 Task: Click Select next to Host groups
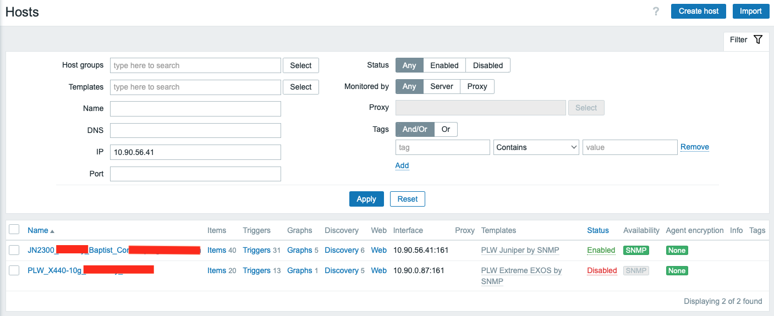(300, 65)
